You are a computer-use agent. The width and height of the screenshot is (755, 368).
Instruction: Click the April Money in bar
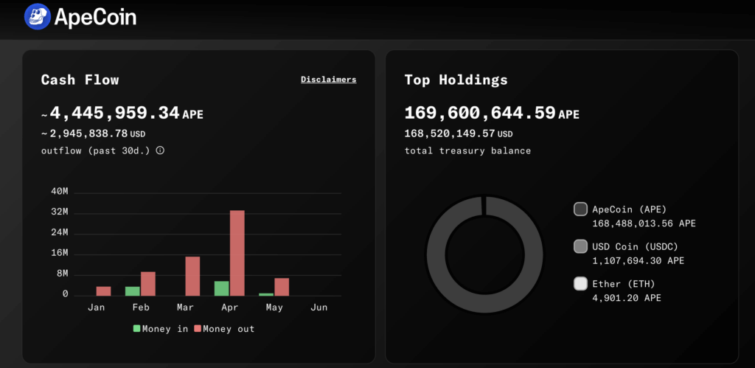221,288
